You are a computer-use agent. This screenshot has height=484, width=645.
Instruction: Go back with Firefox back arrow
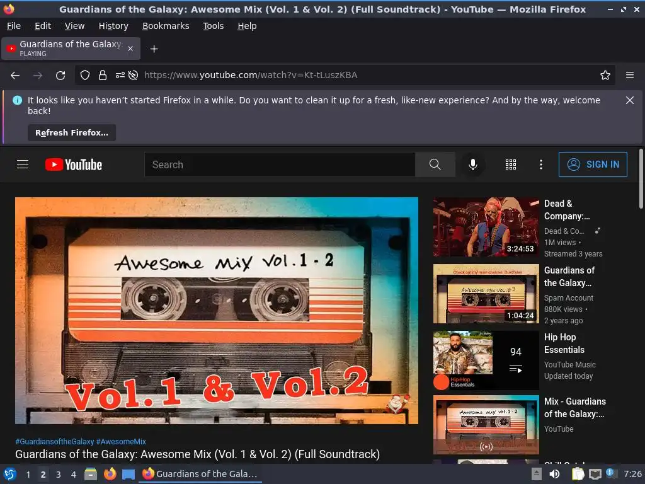15,76
